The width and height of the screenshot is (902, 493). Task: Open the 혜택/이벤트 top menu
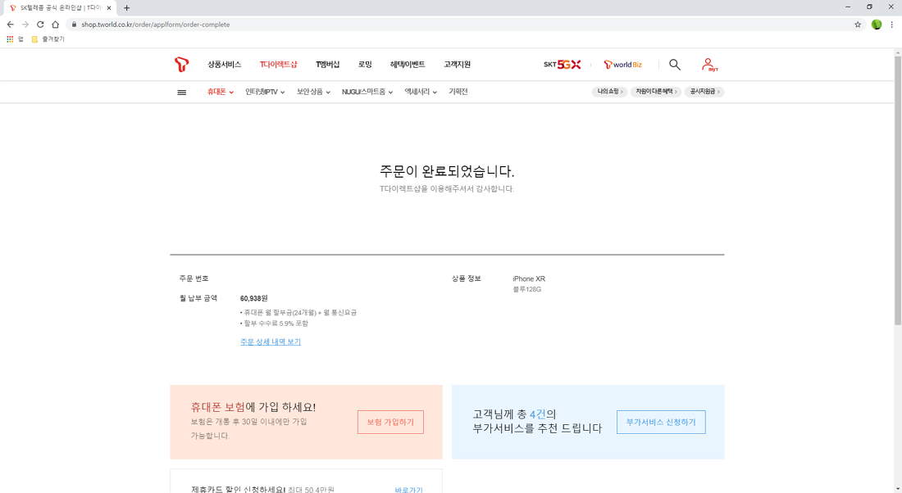408,65
